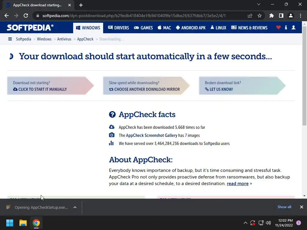The height and width of the screenshot is (230, 307).
Task: Open the Drivers section
Action: click(118, 28)
